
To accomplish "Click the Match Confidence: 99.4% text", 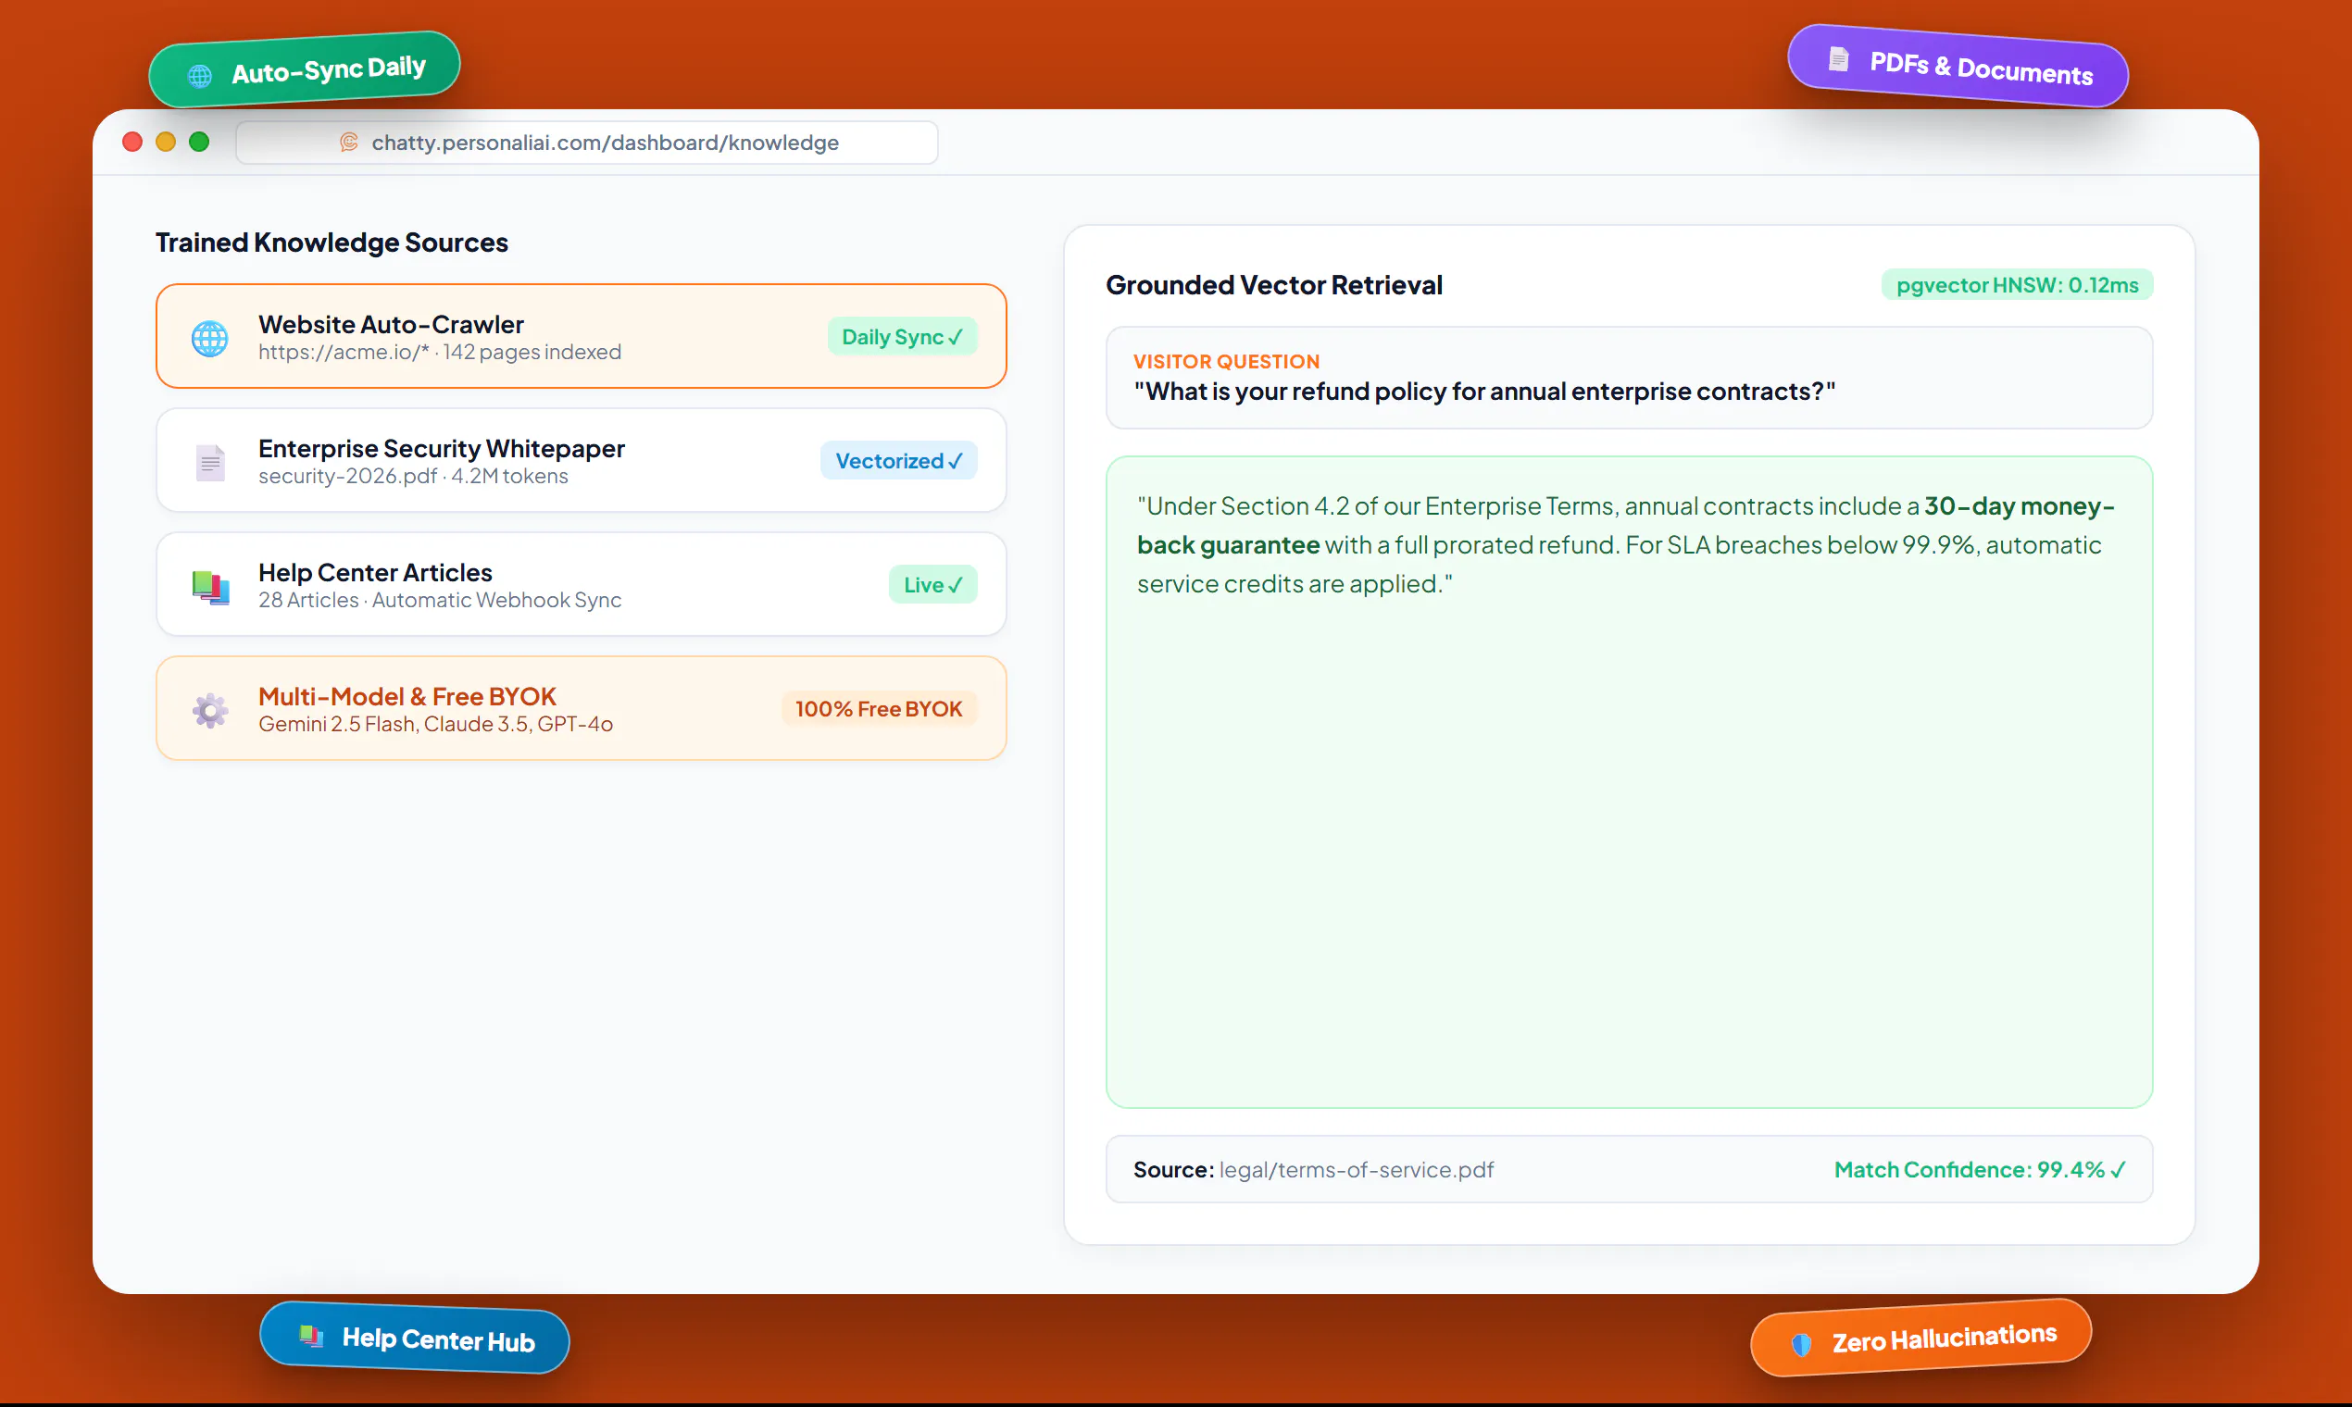I will coord(1979,1170).
